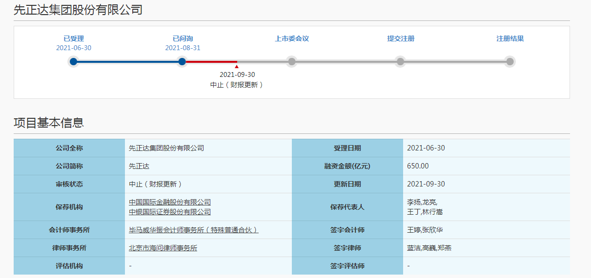
Task: Click the 受理日期 label cell
Action: [347, 148]
